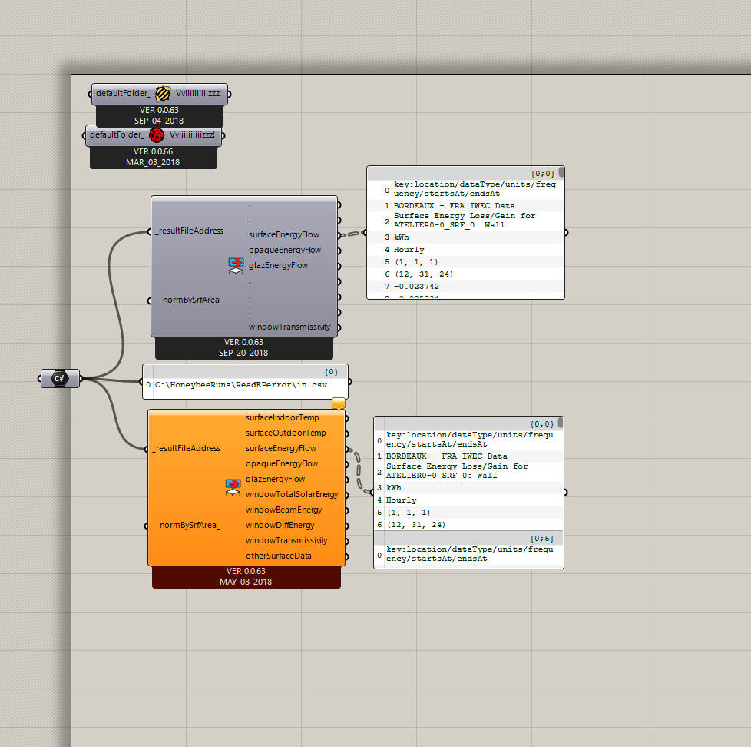Click scrollbar of the lower data panel
Screen dimensions: 751x747
tap(561, 423)
